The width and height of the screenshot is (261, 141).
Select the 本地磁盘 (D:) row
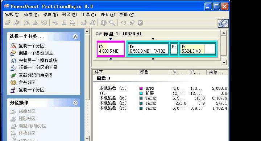[x=160, y=98]
